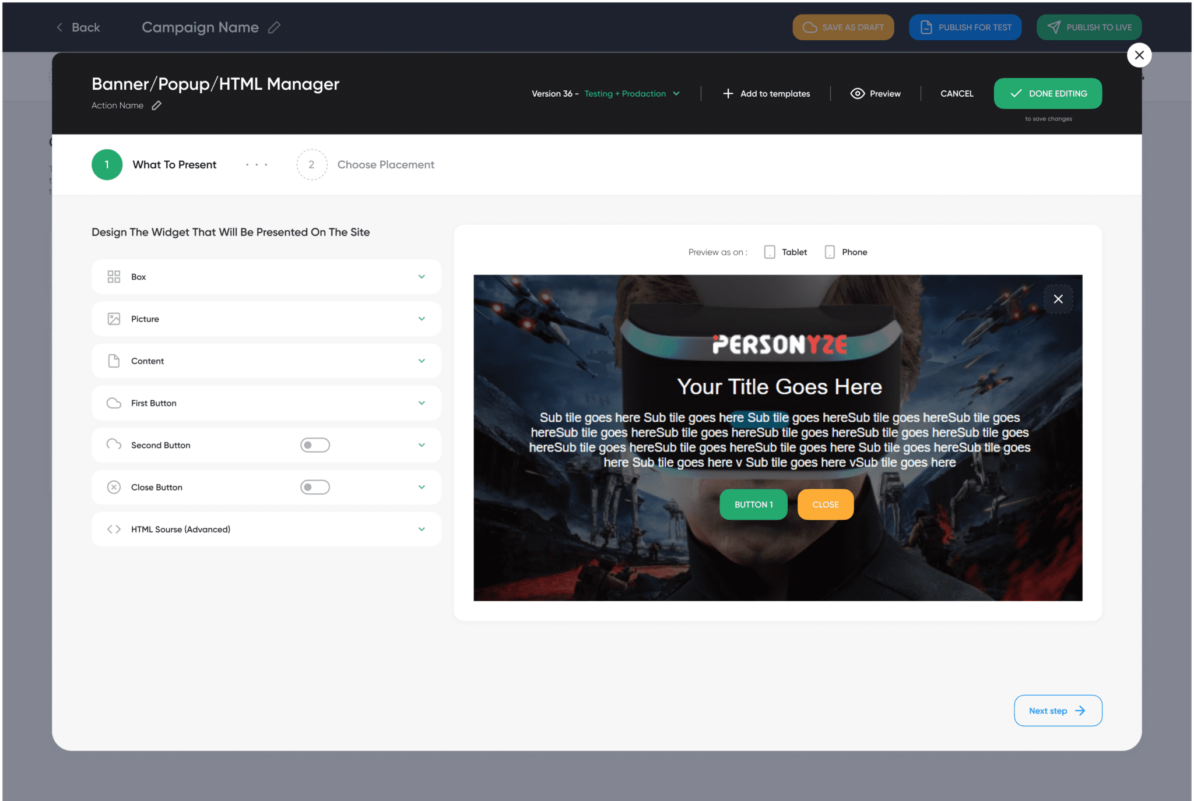Screen dimensions: 1194x801
Task: Open the Preview eye icon
Action: click(x=857, y=93)
